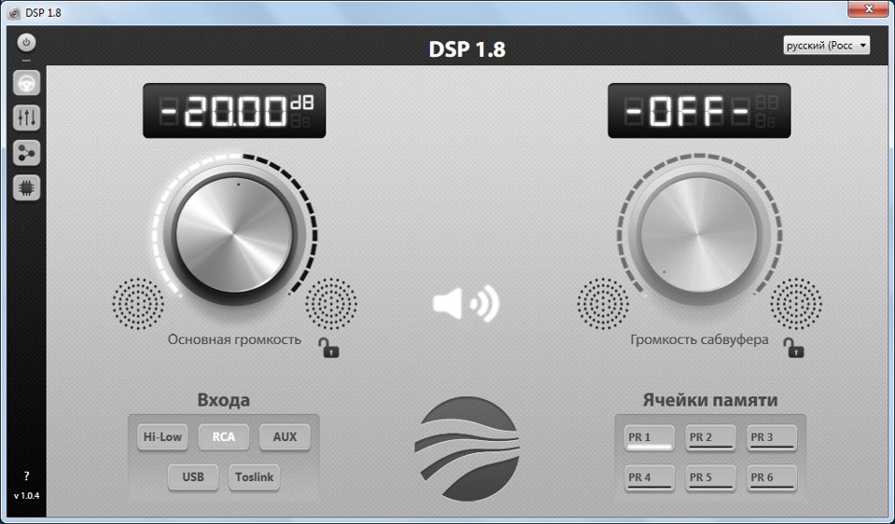Viewport: 895px width, 524px height.
Task: Toggle the lock next to Основная громкость
Action: click(328, 347)
